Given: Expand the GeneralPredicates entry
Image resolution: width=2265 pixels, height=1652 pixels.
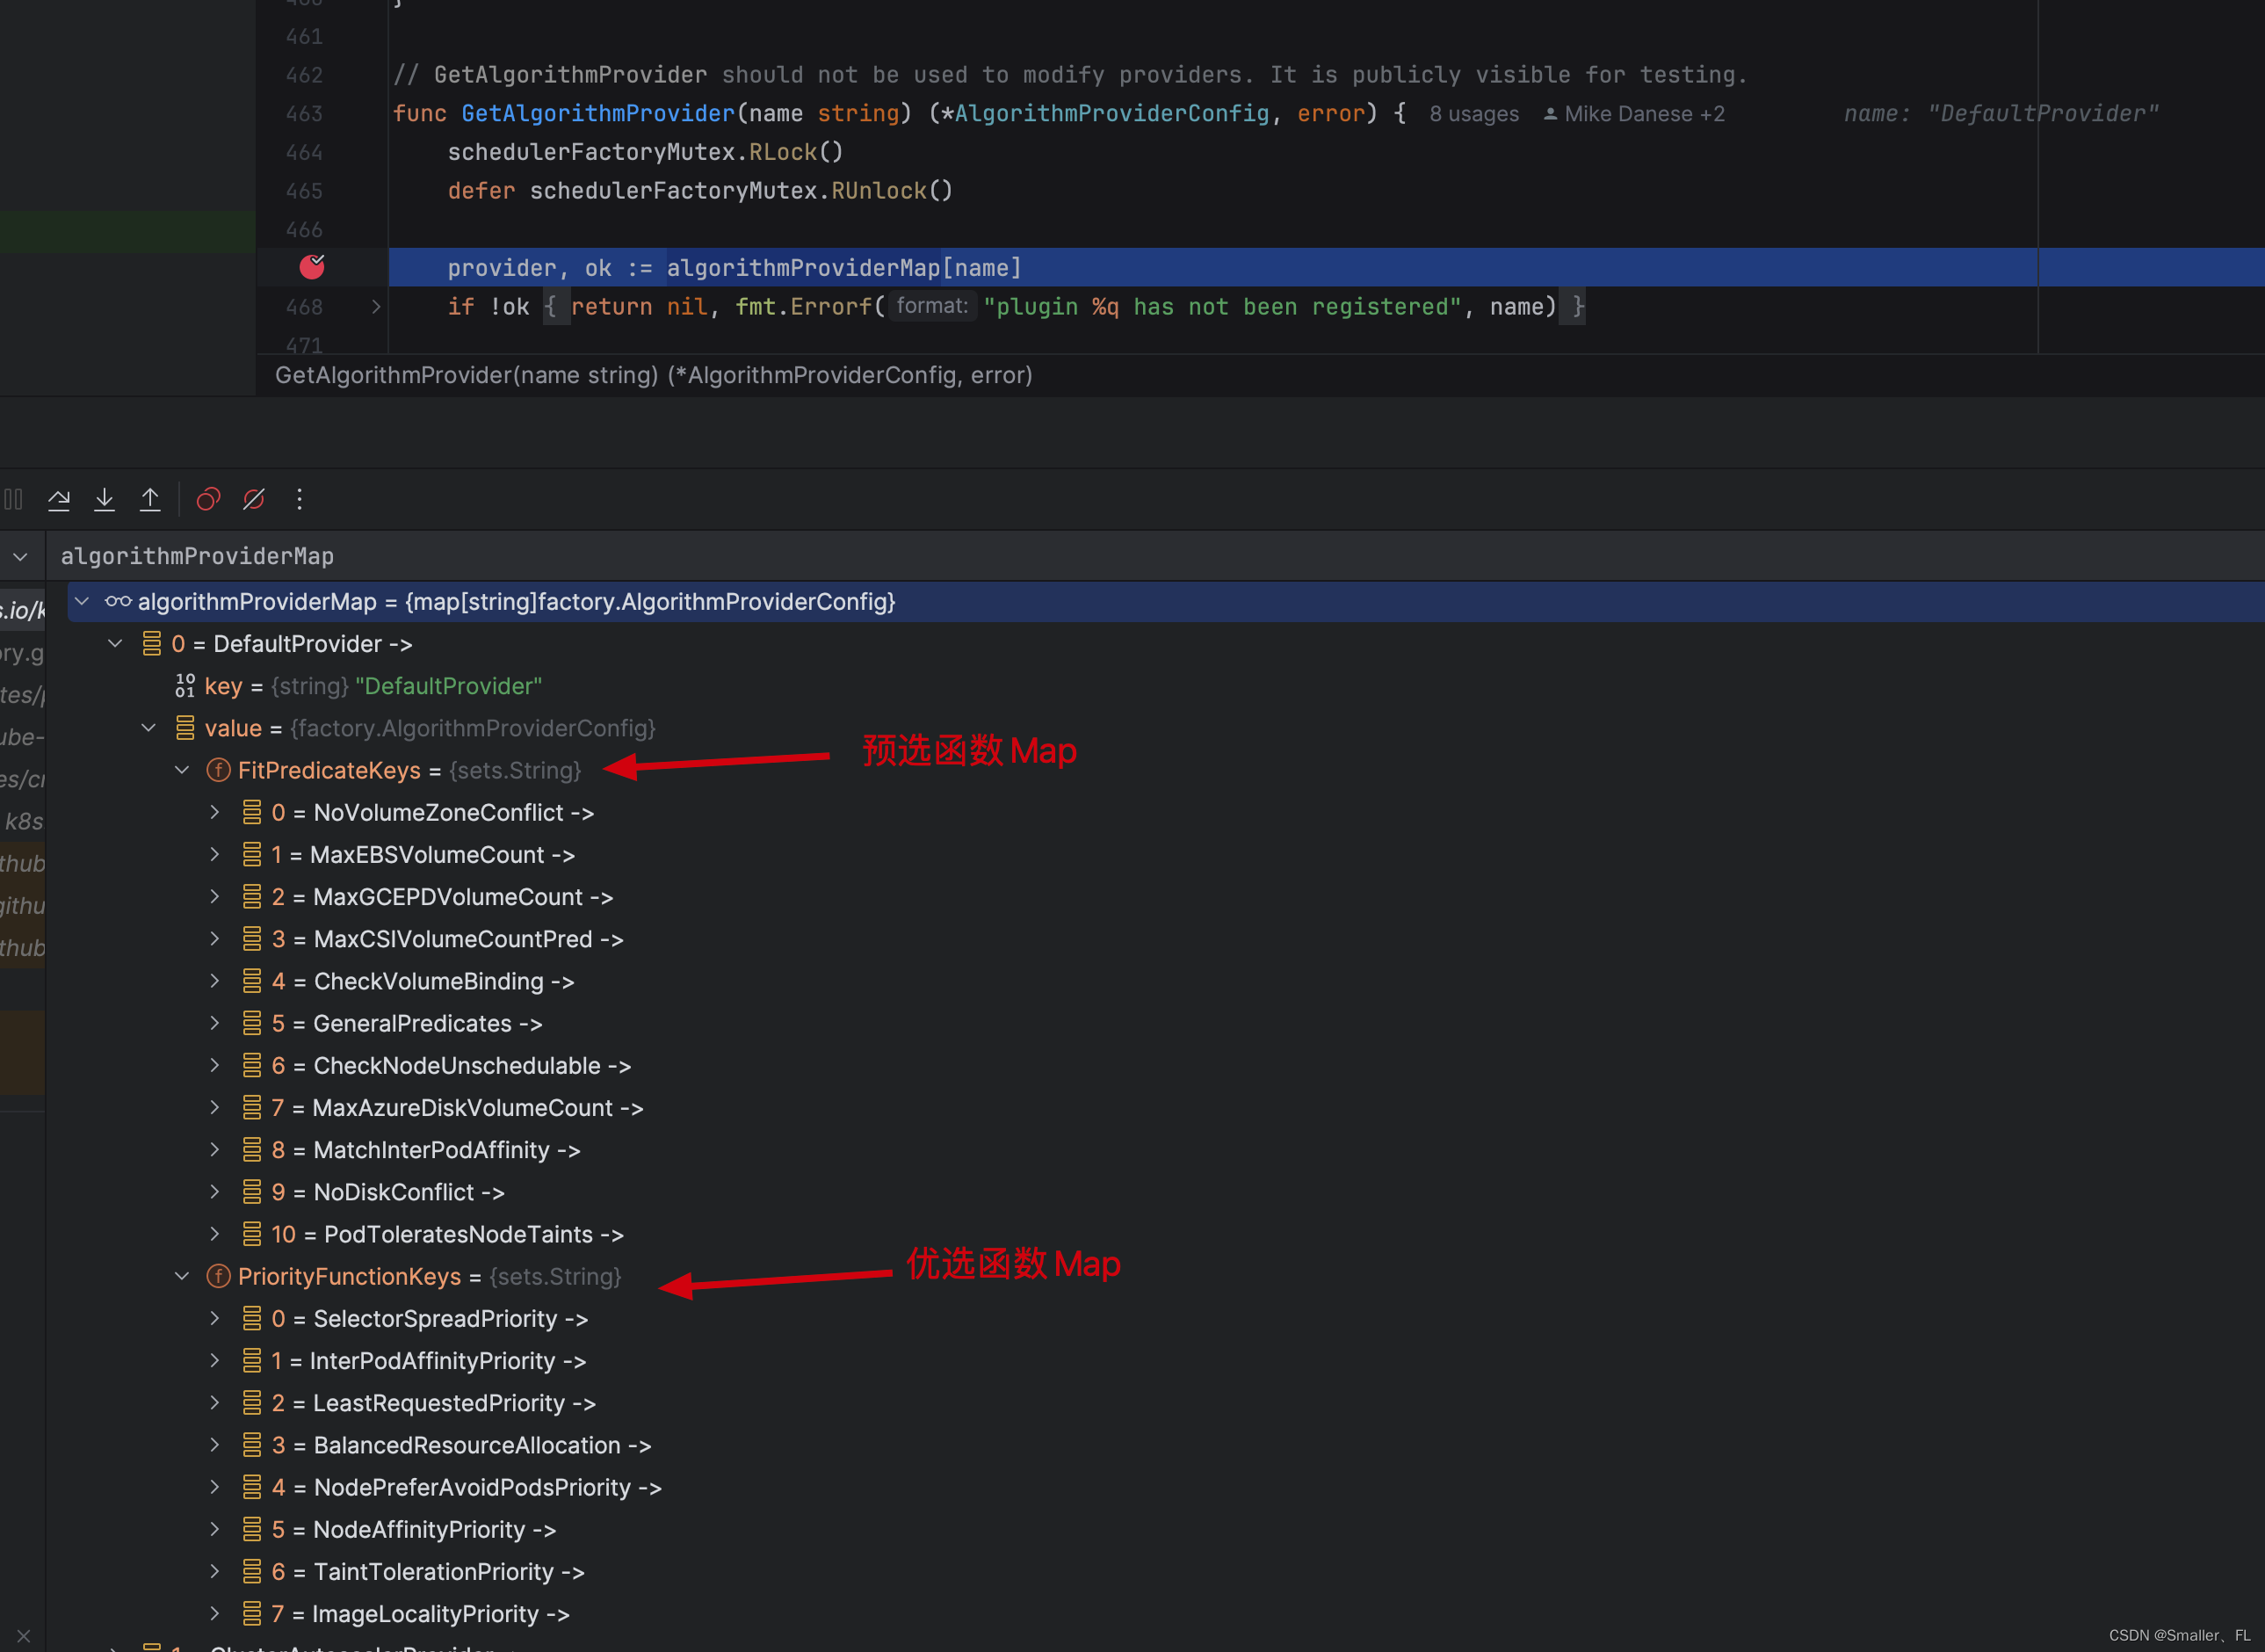Looking at the screenshot, I should (x=215, y=1023).
